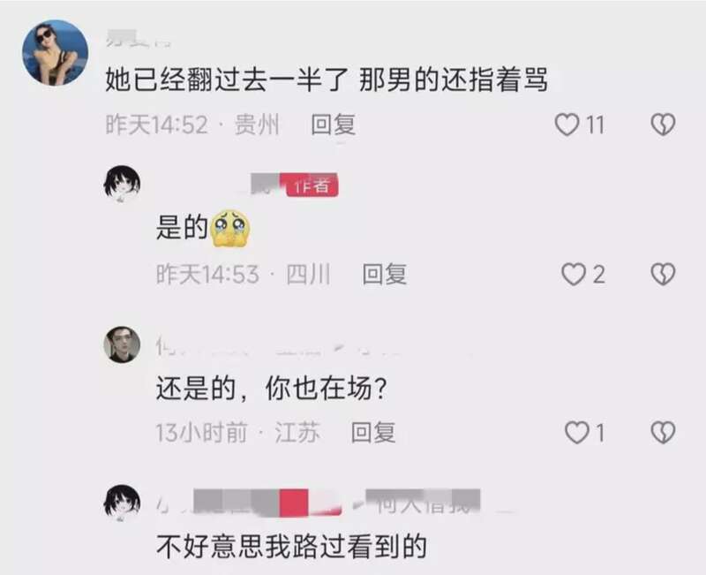Reply to the 四川 author comment
706x575 pixels.
click(x=385, y=275)
